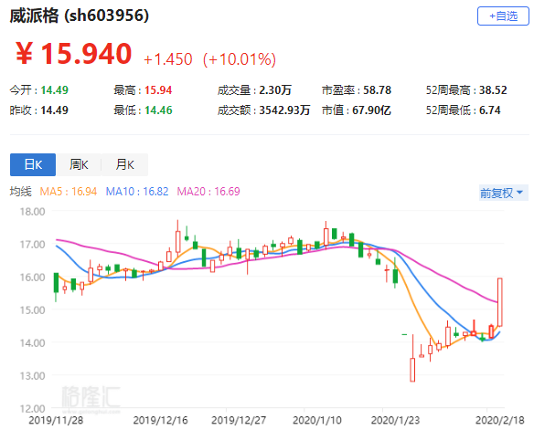Click the 16.00 price axis label
Image resolution: width=534 pixels, height=430 pixels.
(x=32, y=277)
